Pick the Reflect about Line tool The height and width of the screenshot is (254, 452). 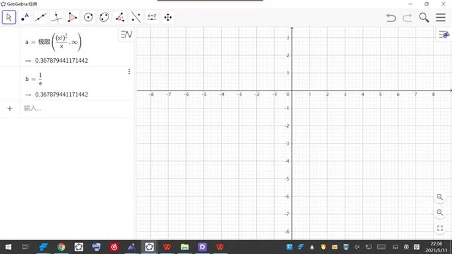136,17
